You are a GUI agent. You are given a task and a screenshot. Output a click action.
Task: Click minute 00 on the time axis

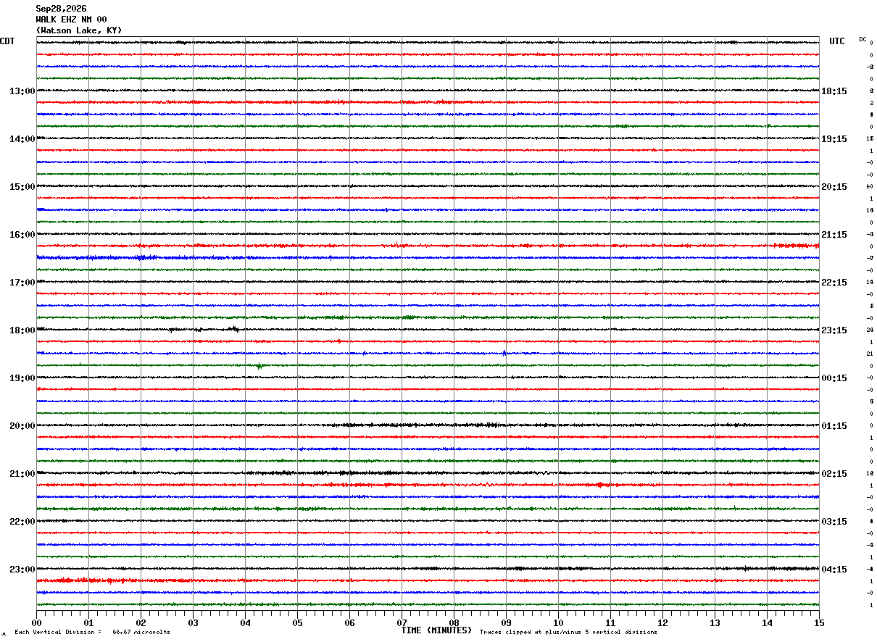pyautogui.click(x=36, y=622)
